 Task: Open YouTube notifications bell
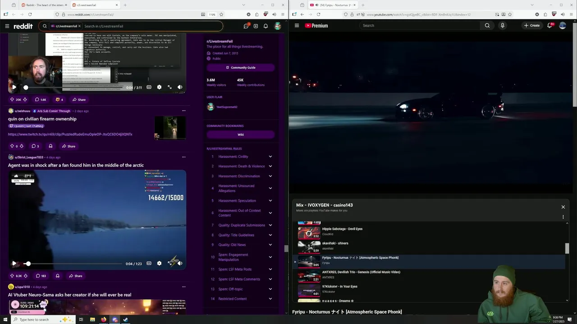[x=550, y=26]
